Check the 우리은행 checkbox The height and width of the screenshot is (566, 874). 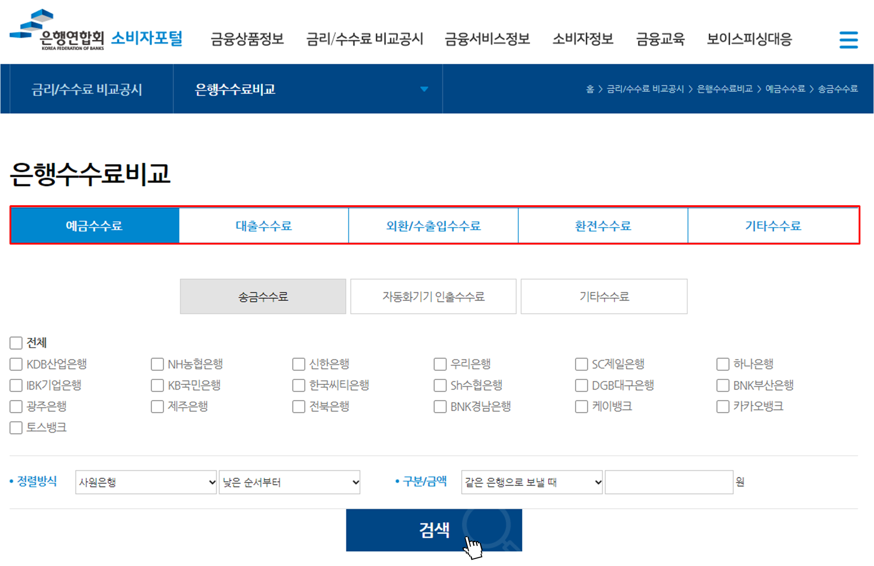pyautogui.click(x=440, y=364)
